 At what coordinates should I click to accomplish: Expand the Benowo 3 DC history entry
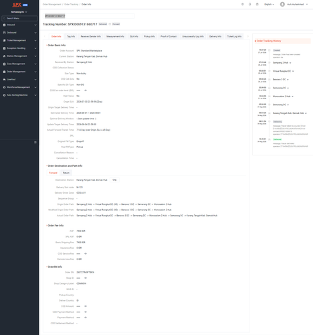click(x=288, y=80)
